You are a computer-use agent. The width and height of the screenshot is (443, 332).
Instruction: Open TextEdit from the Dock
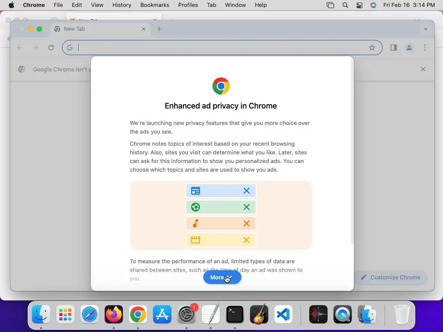coord(211,314)
